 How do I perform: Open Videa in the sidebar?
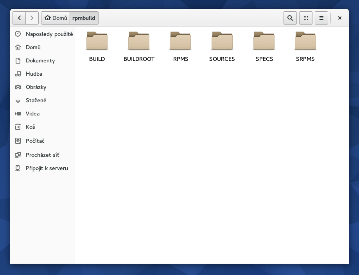click(x=32, y=114)
